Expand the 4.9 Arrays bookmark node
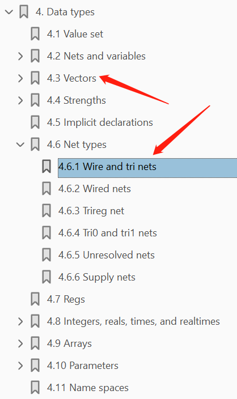This screenshot has height=399, width=237. click(x=20, y=343)
